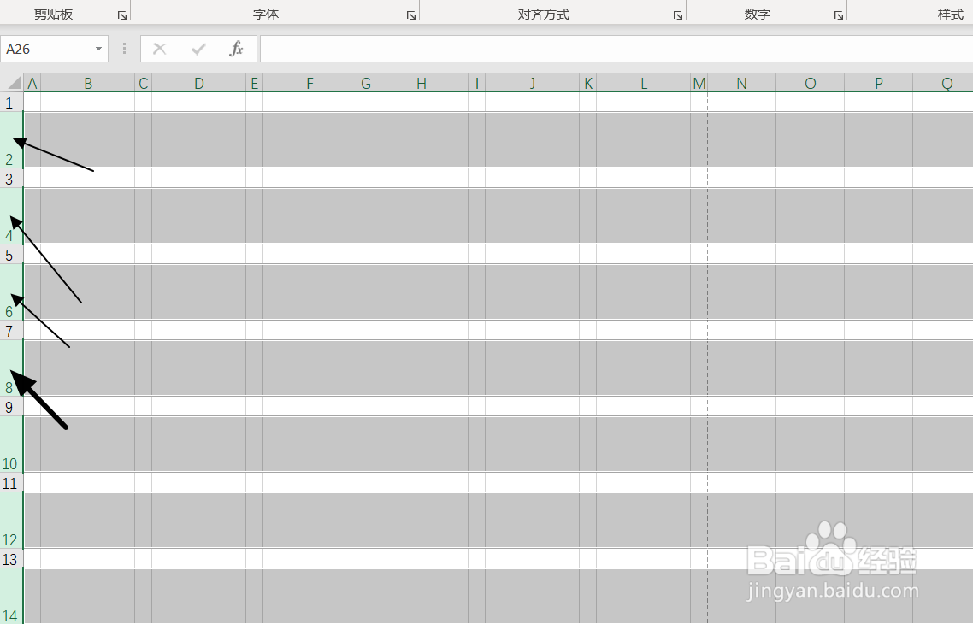Select column E header
Screen dimensions: 973x624
(255, 83)
